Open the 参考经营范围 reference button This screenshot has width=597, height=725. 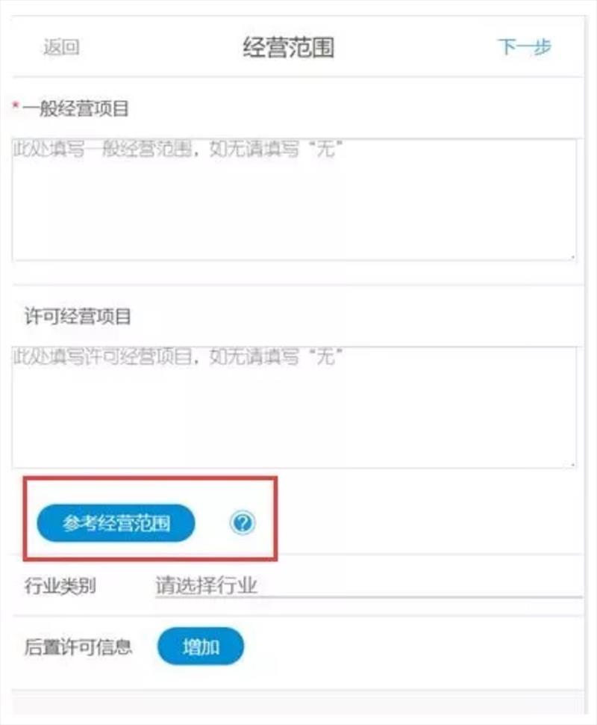[116, 523]
